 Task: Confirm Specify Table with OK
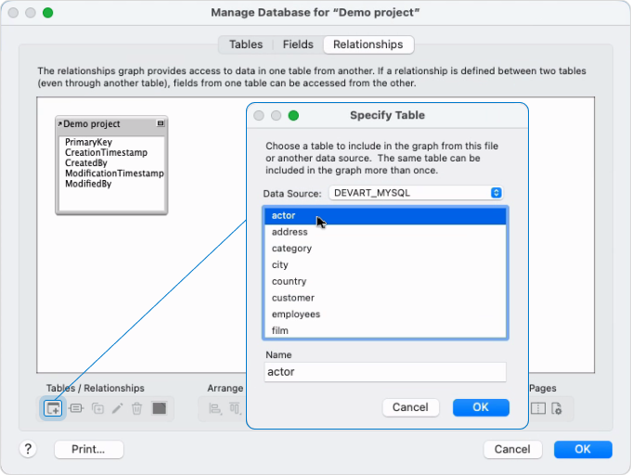coord(481,407)
